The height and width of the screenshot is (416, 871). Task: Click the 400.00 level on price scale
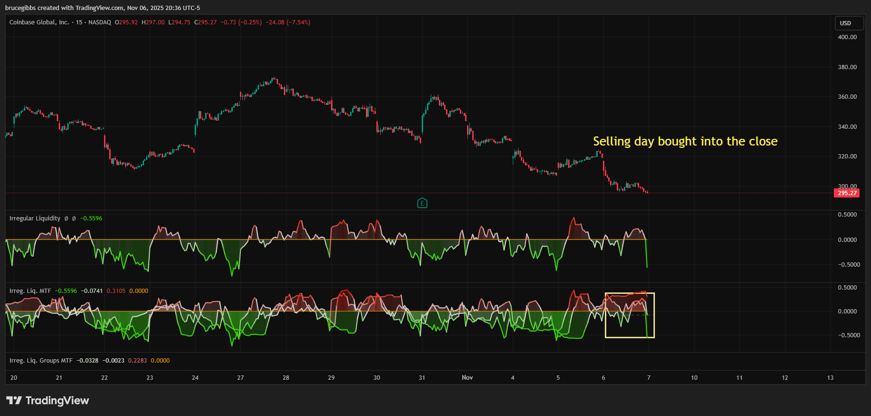tap(847, 37)
